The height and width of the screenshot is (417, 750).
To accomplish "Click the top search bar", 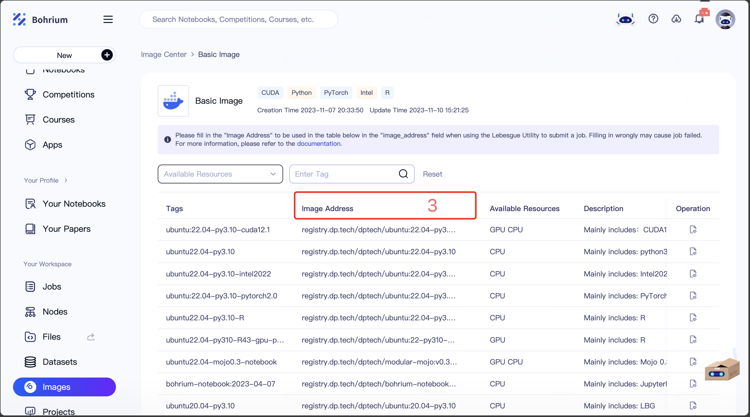I will (238, 19).
